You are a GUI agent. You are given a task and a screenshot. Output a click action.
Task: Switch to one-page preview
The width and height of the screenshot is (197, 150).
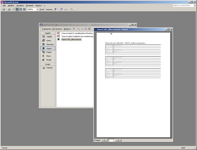pyautogui.click(x=17, y=9)
